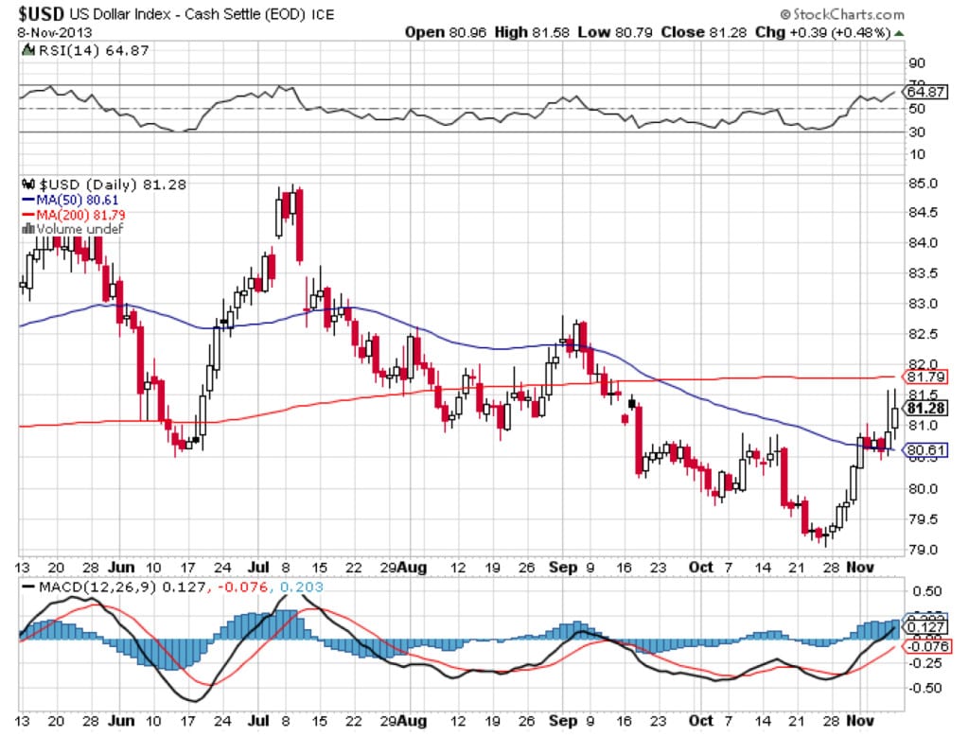
Task: Click the RSI(14) 64.87 legend label
Action: (x=94, y=50)
